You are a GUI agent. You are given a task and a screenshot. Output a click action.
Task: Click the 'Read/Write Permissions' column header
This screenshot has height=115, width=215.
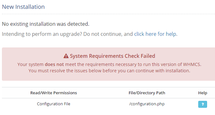pos(54,93)
